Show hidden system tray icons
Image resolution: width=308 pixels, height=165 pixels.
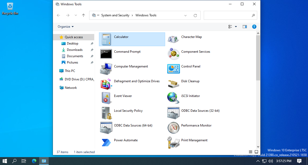(x=258, y=161)
